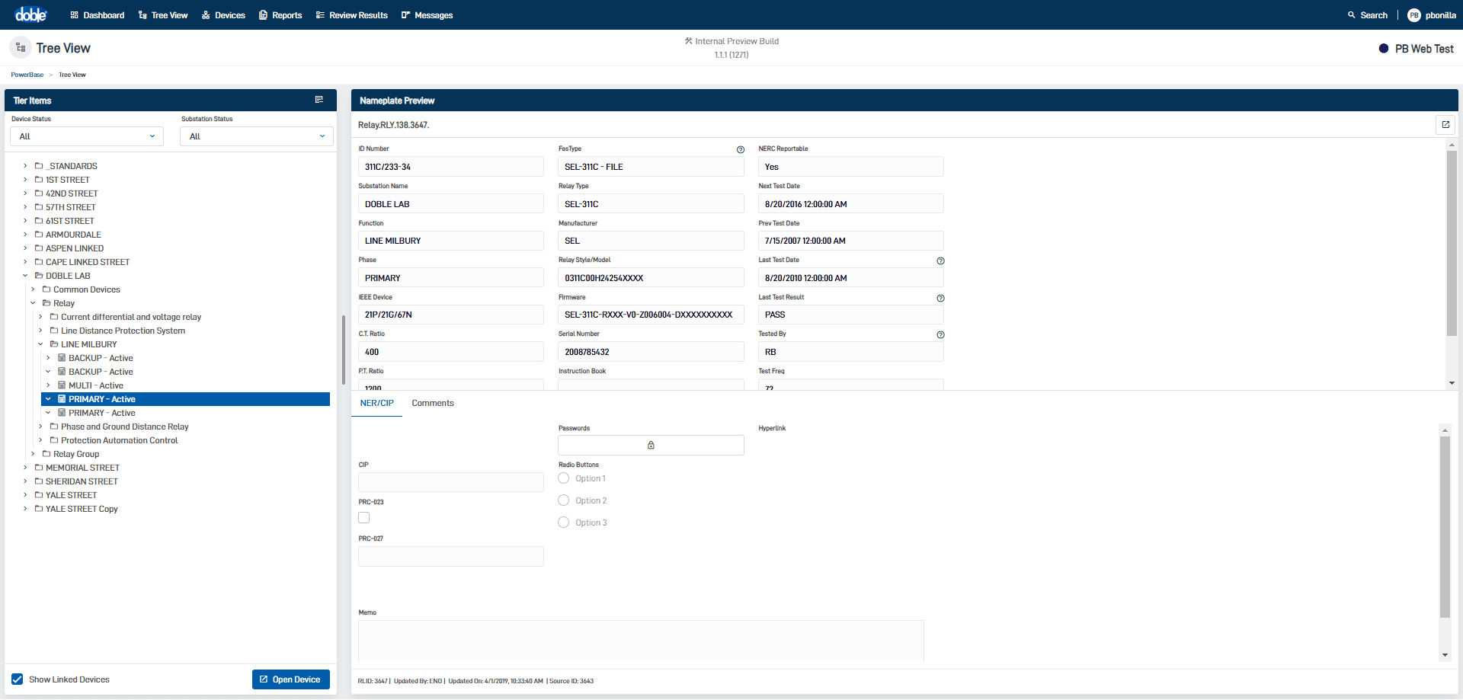Screen dimensions: 1463x700
Task: Select radio button Option 1
Action: pyautogui.click(x=564, y=478)
